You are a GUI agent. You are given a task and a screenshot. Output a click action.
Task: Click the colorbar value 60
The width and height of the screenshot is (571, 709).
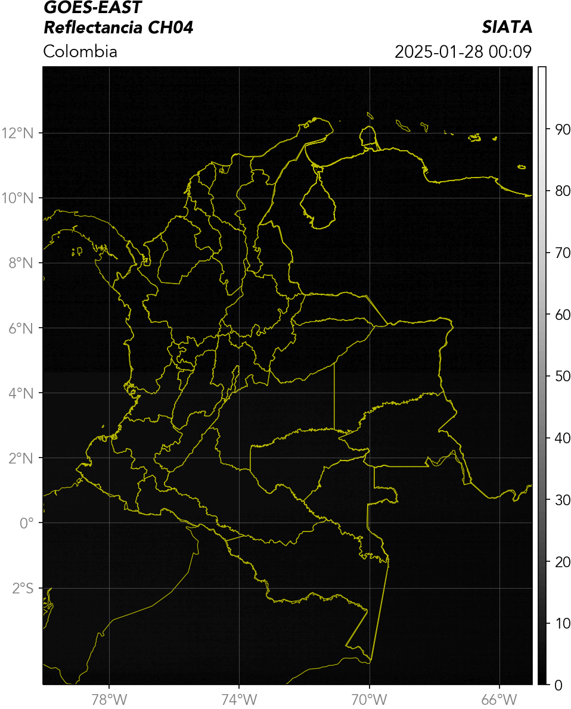563,315
